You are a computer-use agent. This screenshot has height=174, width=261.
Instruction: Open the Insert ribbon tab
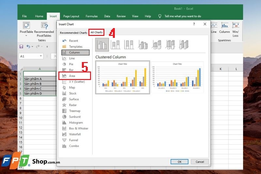point(53,16)
